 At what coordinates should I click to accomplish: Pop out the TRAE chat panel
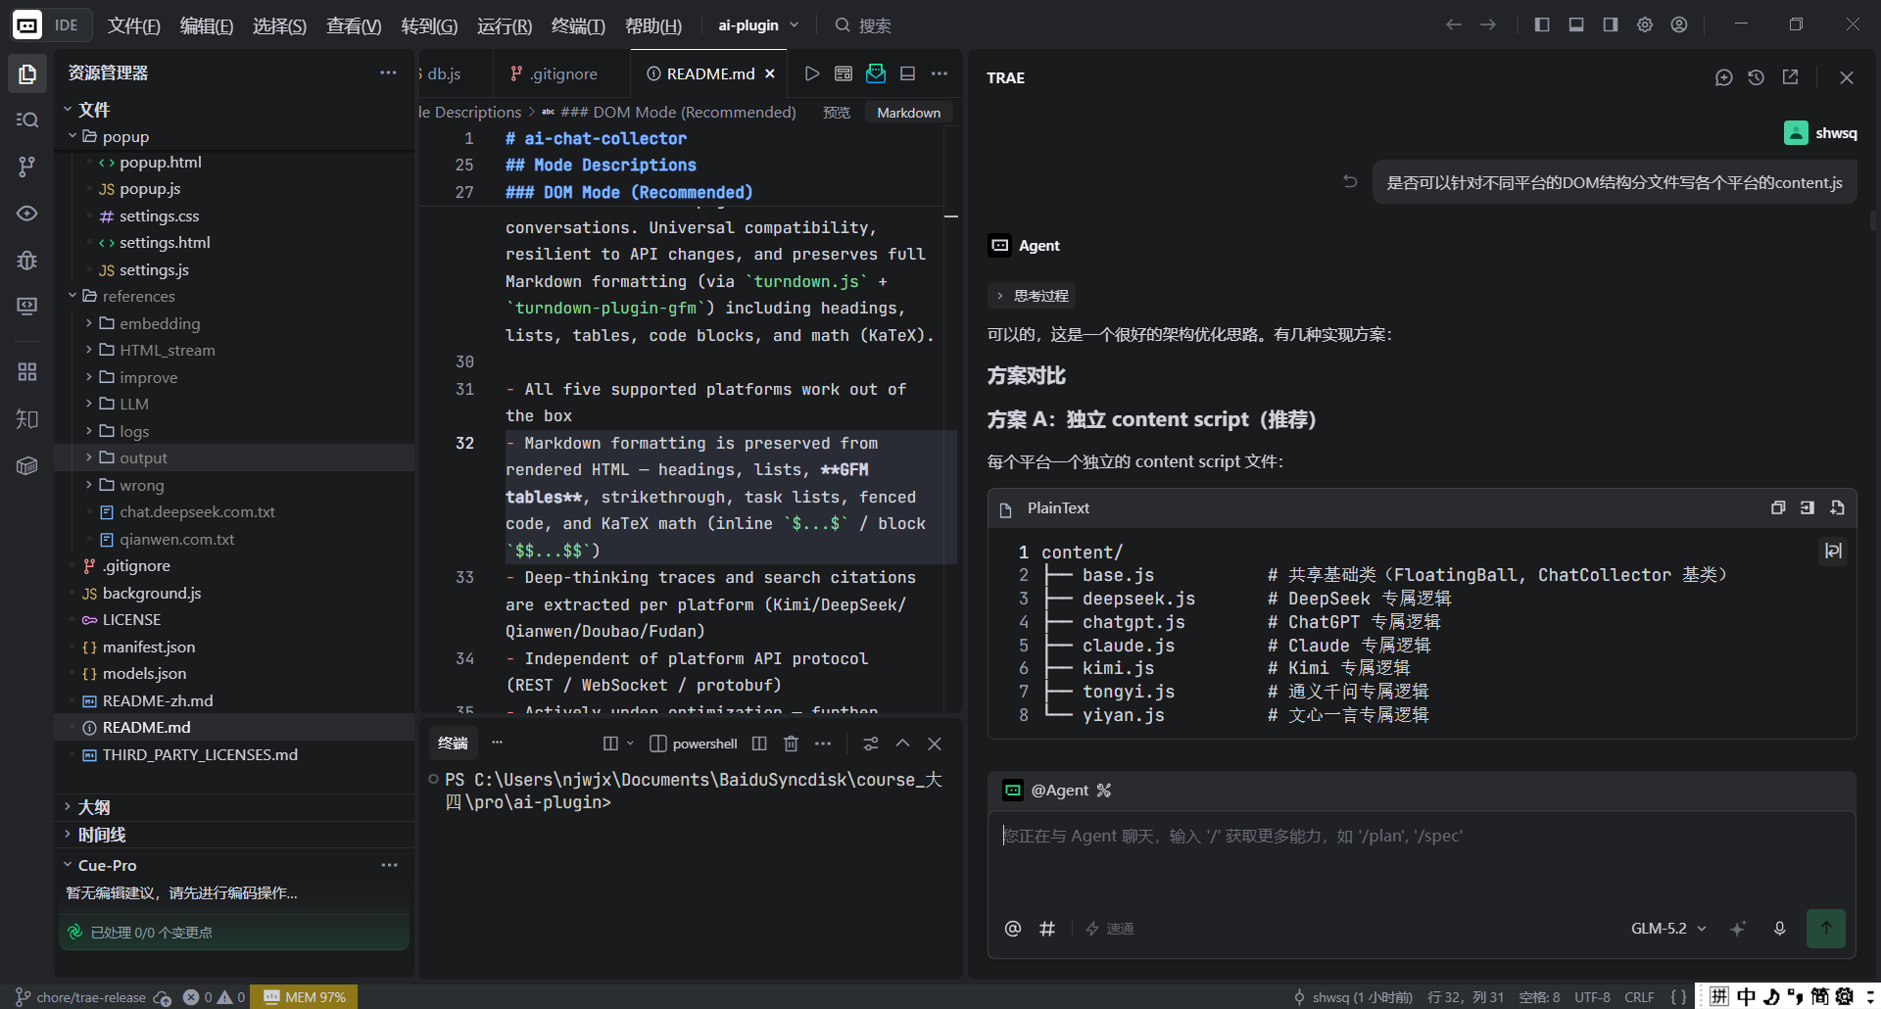1790,77
